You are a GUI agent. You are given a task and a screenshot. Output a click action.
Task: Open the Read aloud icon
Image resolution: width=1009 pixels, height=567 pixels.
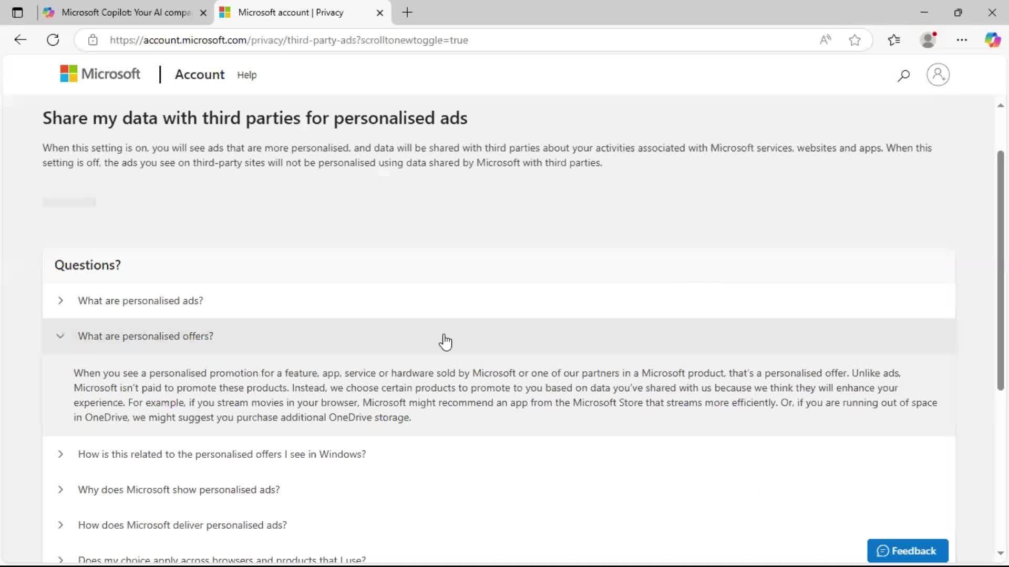coord(825,40)
